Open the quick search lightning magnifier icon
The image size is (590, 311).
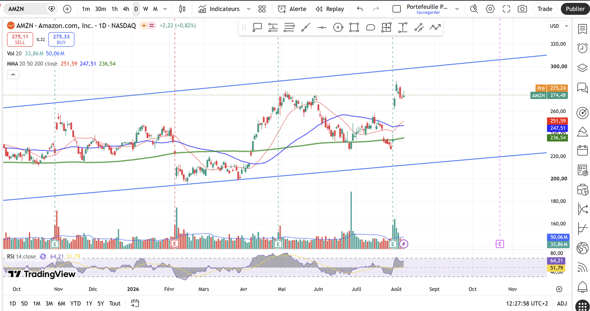[474, 9]
